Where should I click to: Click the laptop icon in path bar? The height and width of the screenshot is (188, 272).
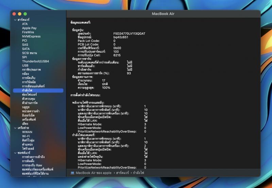(72, 173)
